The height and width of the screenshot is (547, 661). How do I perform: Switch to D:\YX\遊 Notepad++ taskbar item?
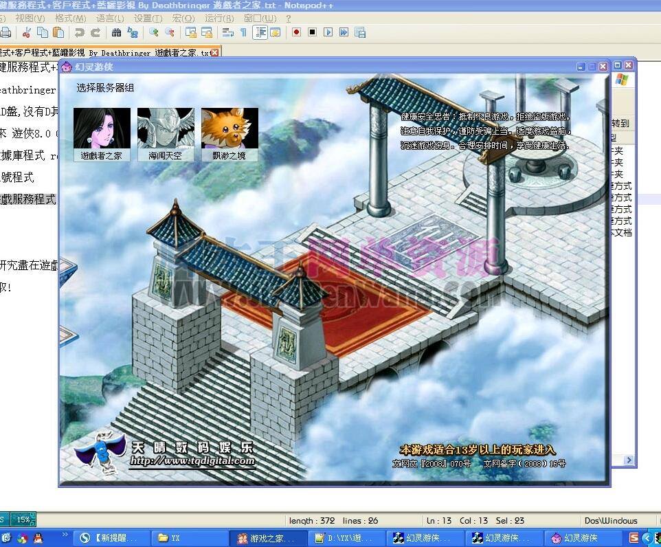pos(348,537)
